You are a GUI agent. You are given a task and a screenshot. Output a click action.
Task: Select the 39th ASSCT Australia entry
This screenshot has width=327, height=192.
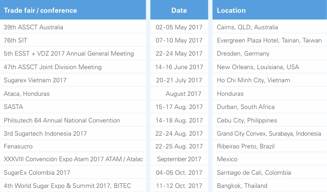click(x=33, y=27)
